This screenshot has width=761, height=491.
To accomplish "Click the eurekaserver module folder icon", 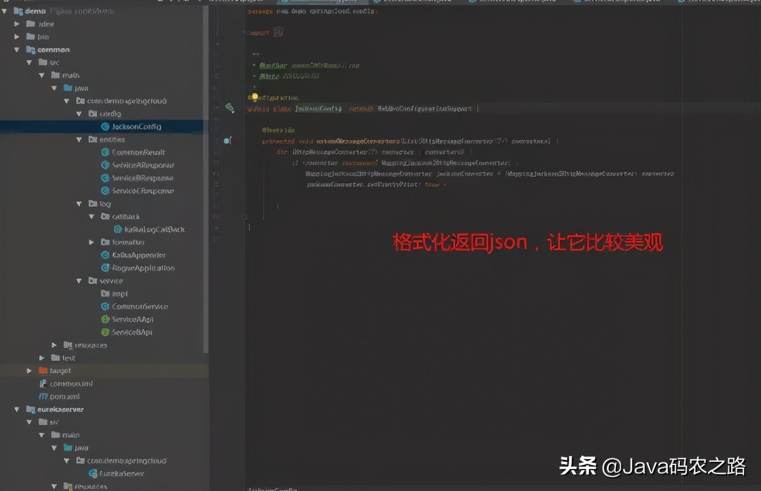I will coord(30,410).
